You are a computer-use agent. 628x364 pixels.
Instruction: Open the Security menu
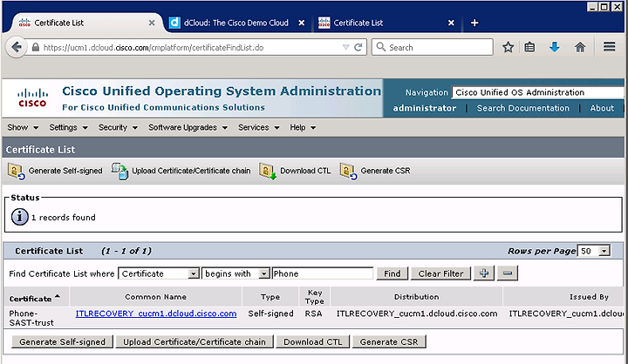[118, 128]
